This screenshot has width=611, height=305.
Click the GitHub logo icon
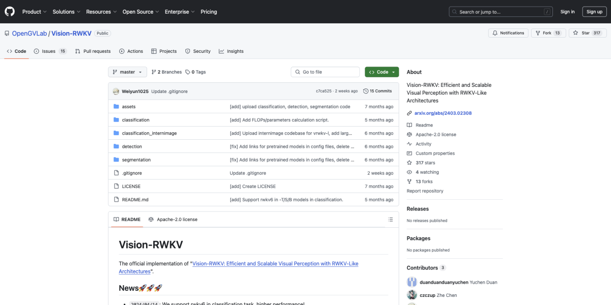tap(10, 12)
